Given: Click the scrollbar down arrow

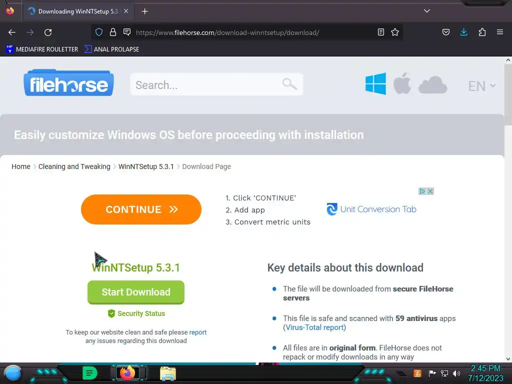Looking at the screenshot, I should point(508,359).
